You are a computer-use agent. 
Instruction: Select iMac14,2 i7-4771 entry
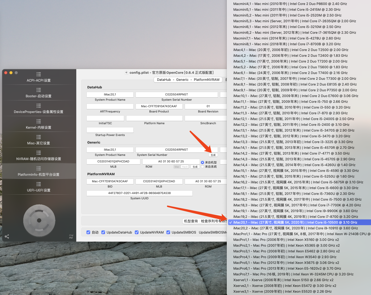299,153
